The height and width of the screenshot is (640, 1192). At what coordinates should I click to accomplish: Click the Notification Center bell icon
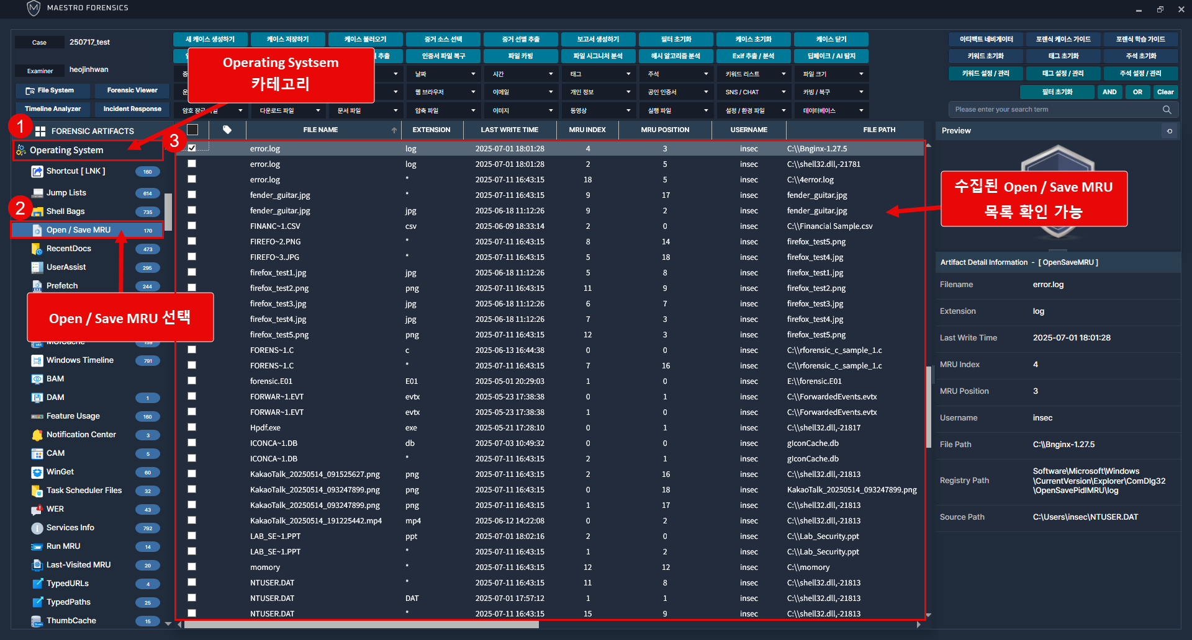37,435
